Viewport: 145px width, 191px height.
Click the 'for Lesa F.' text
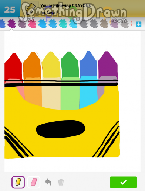tap(50, 13)
